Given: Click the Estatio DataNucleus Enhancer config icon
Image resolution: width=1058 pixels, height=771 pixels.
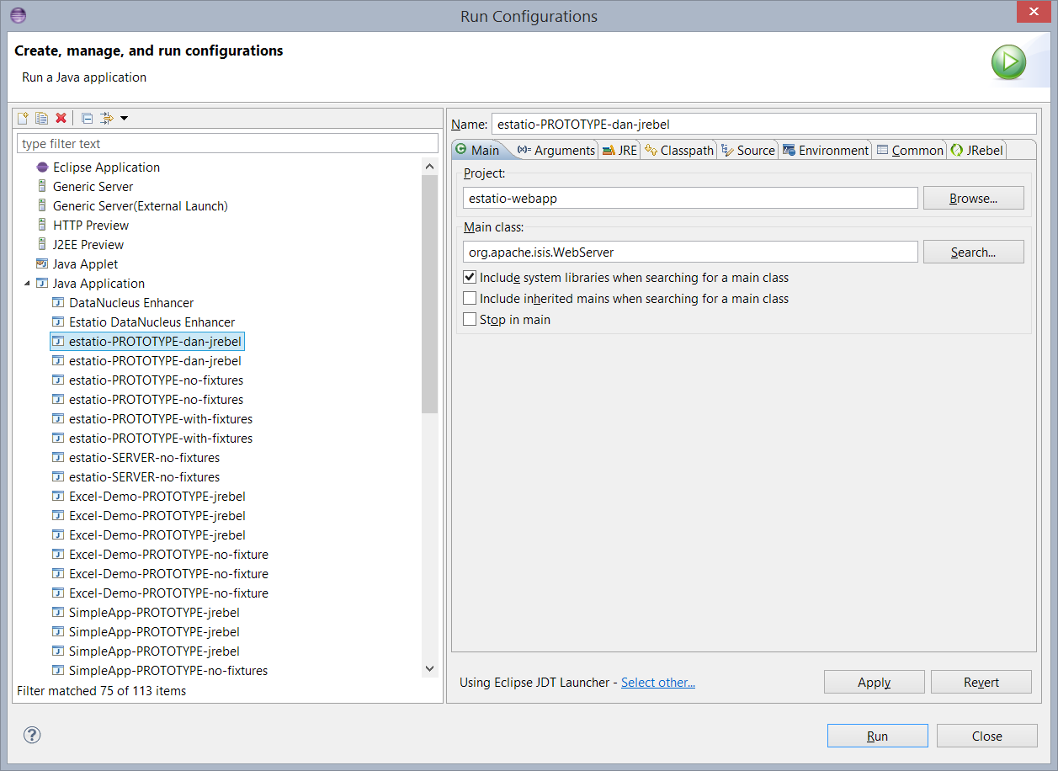Looking at the screenshot, I should point(58,322).
